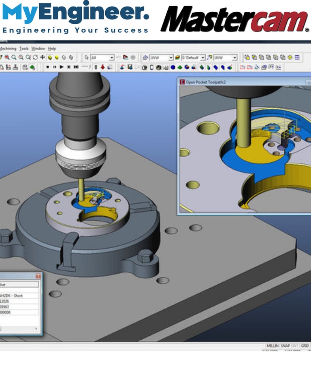
Task: Open the Window menu
Action: coord(38,49)
